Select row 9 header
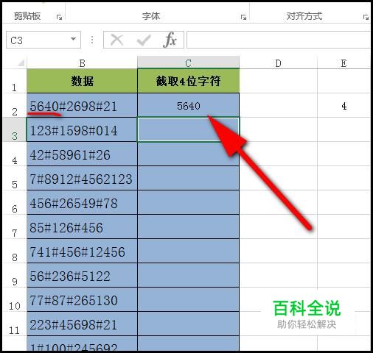The width and height of the screenshot is (373, 353). click(14, 275)
